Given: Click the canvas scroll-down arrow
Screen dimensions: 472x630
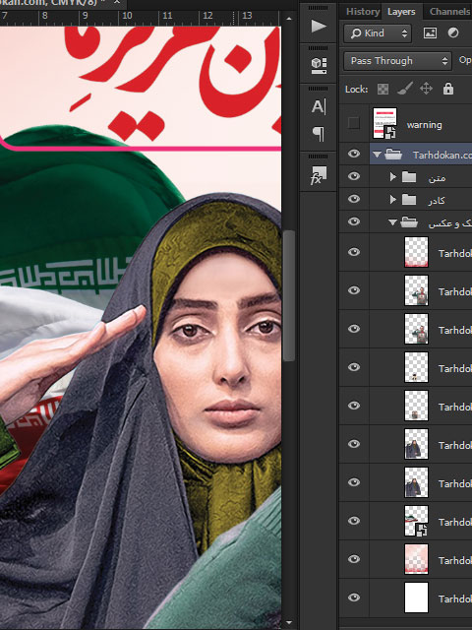Looking at the screenshot, I should (289, 623).
